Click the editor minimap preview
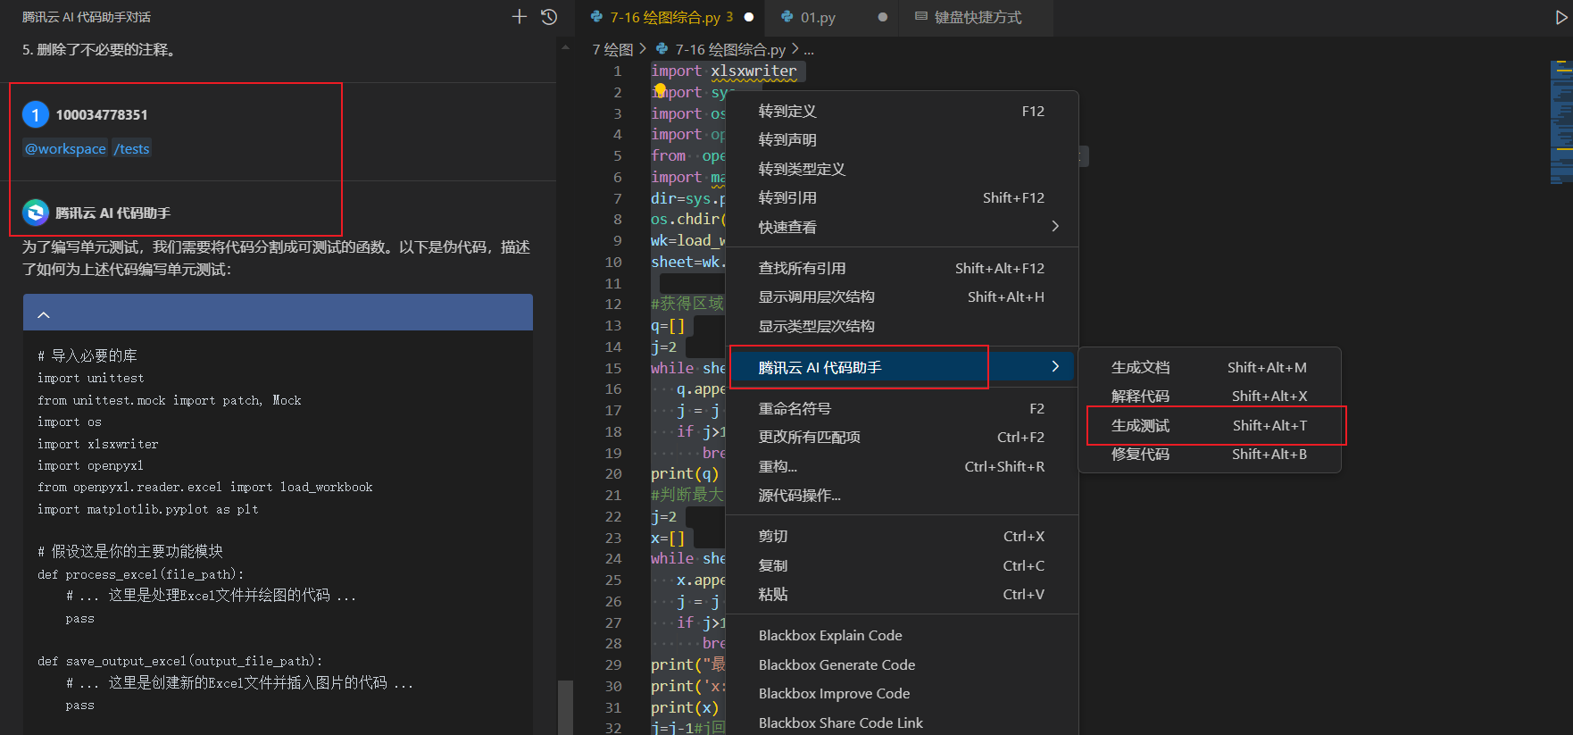Viewport: 1573px width, 735px height. pos(1561,125)
